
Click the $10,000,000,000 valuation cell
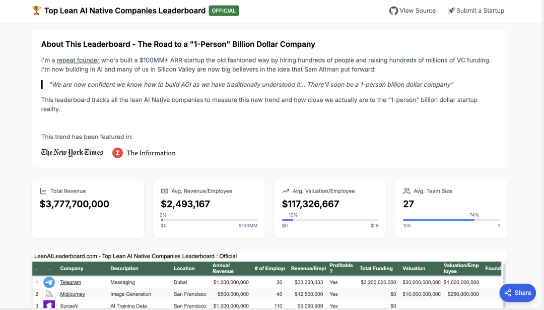click(x=422, y=294)
